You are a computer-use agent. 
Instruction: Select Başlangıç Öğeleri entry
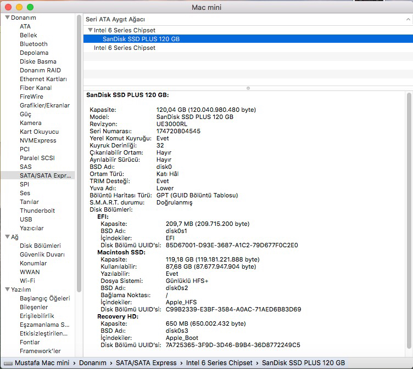(x=45, y=298)
